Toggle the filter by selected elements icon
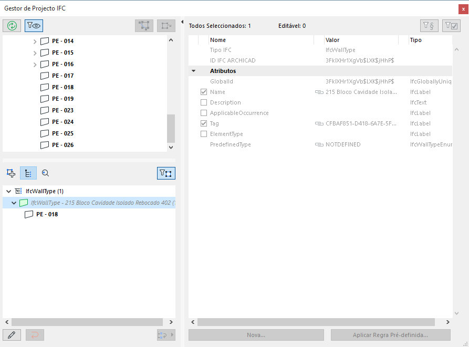Viewport: 469px width, 347px height. coord(166,173)
